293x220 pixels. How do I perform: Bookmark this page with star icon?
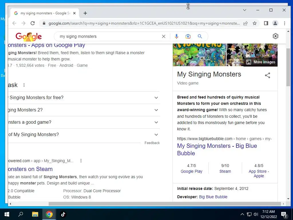pos(254,23)
